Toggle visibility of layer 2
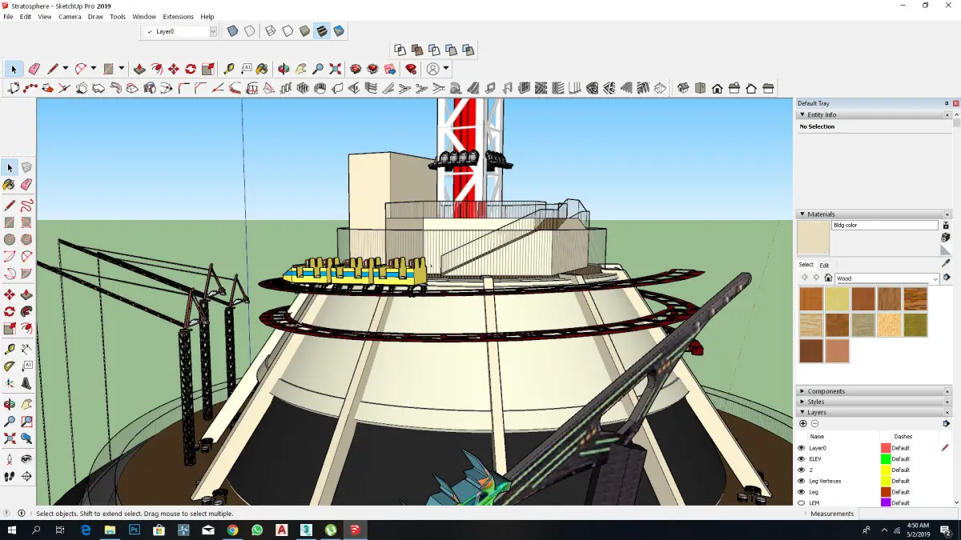The height and width of the screenshot is (540, 961). (801, 470)
